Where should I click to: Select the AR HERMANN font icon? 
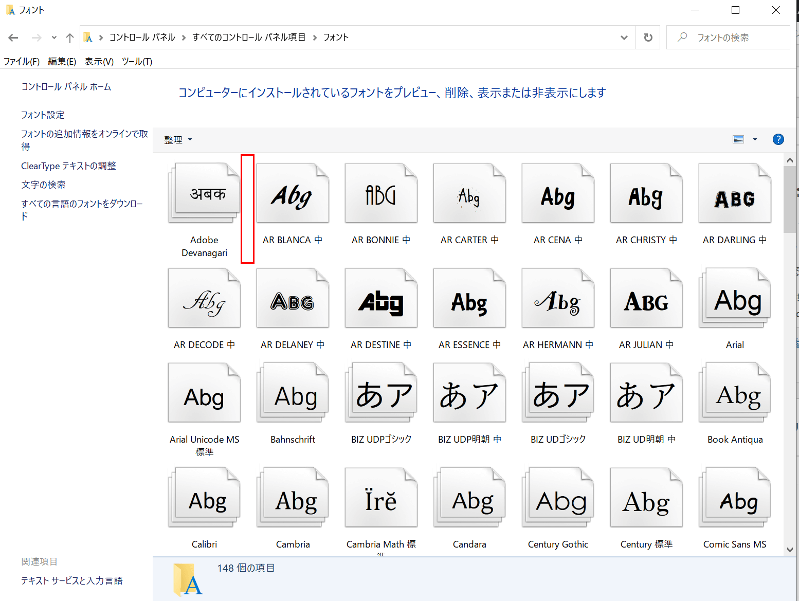(x=558, y=298)
